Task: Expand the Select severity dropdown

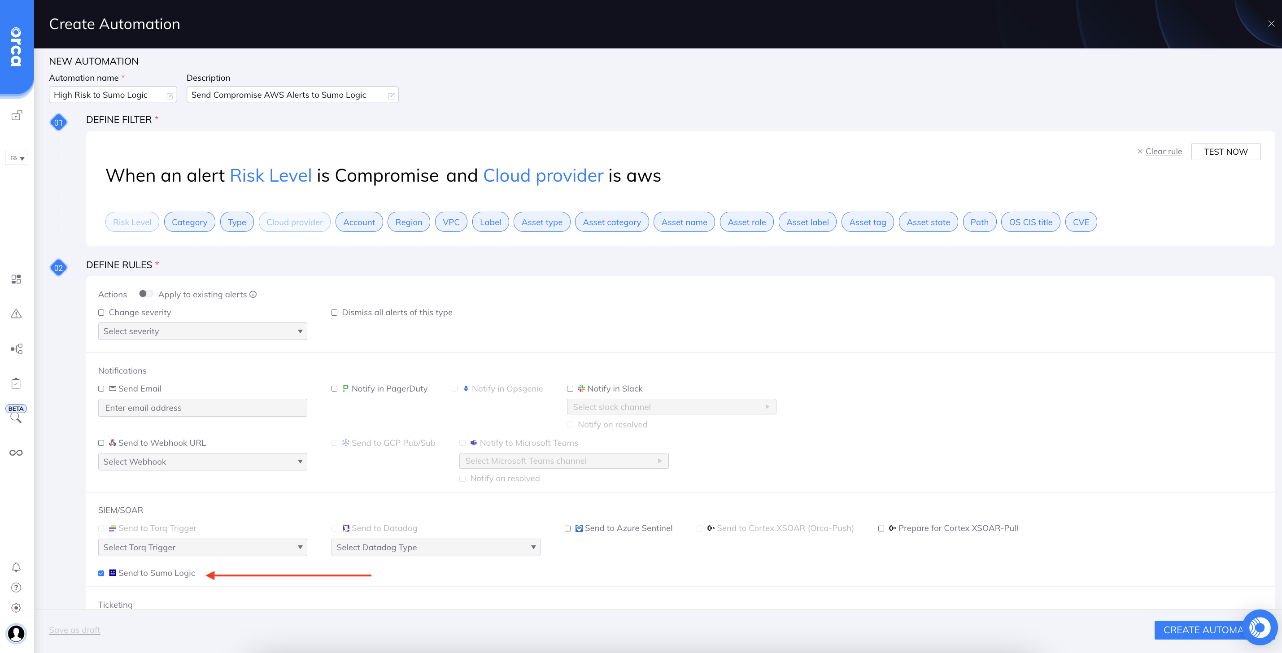Action: (x=202, y=331)
